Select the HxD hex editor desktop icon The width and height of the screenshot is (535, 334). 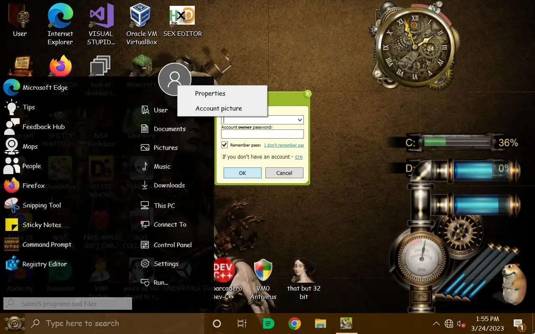pyautogui.click(x=182, y=22)
